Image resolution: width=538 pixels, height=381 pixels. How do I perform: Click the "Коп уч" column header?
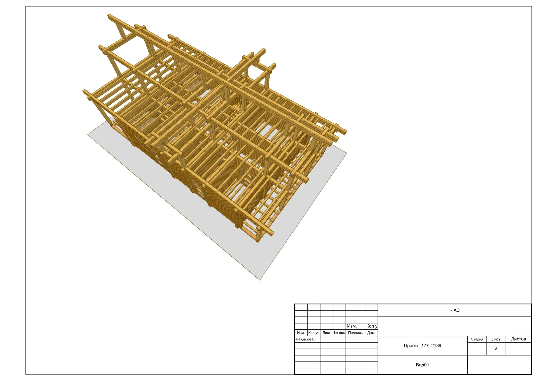point(314,333)
